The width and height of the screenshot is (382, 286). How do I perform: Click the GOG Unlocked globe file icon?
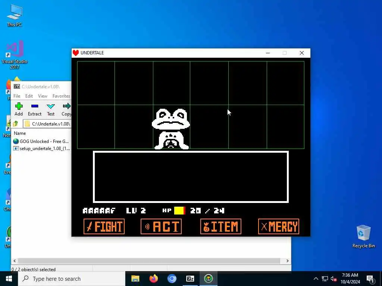click(16, 141)
